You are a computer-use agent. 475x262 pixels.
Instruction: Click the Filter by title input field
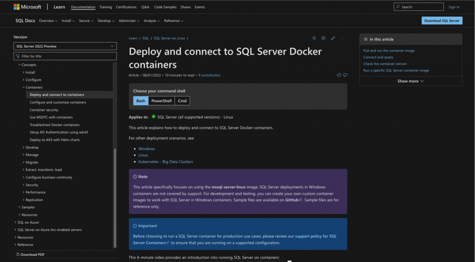click(65, 56)
